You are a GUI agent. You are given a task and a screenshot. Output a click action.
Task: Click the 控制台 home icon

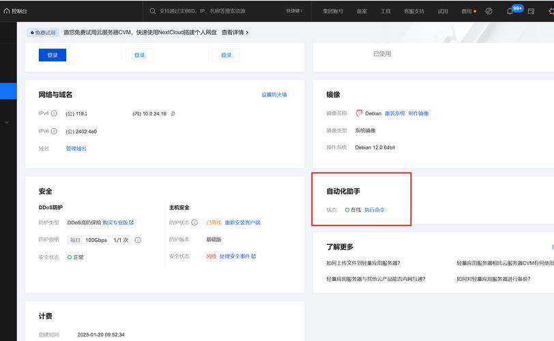coord(7,11)
